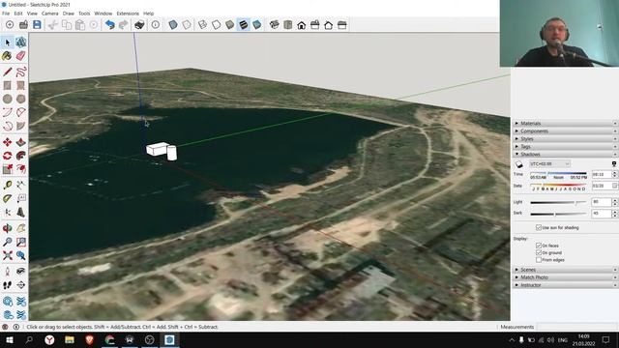Switch to X-Ray face style
This screenshot has width=619, height=348.
point(173,25)
